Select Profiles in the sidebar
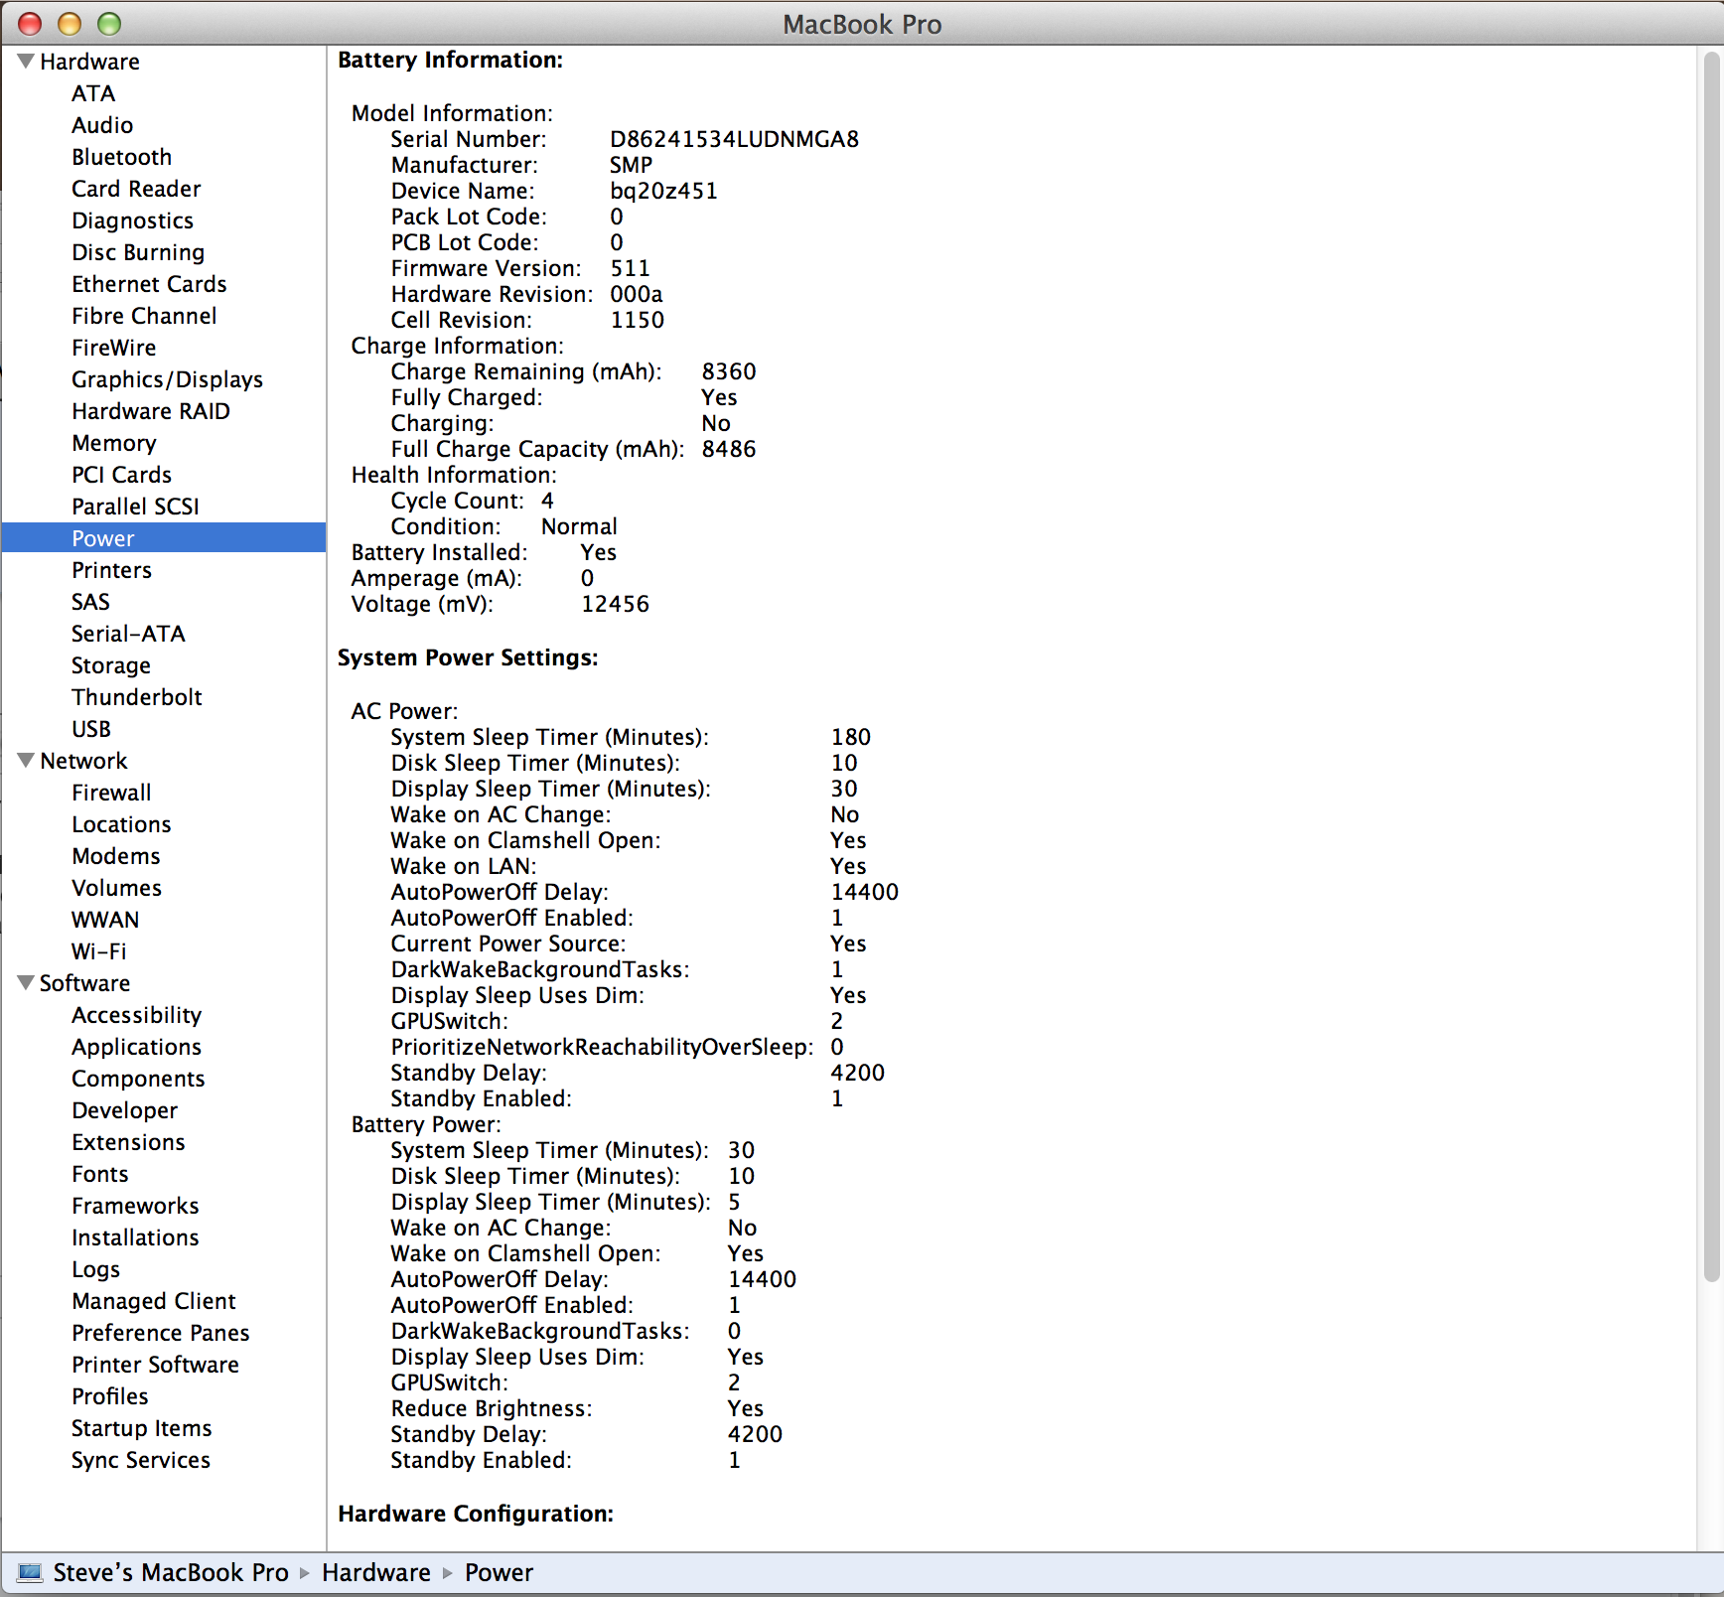 coord(109,1396)
